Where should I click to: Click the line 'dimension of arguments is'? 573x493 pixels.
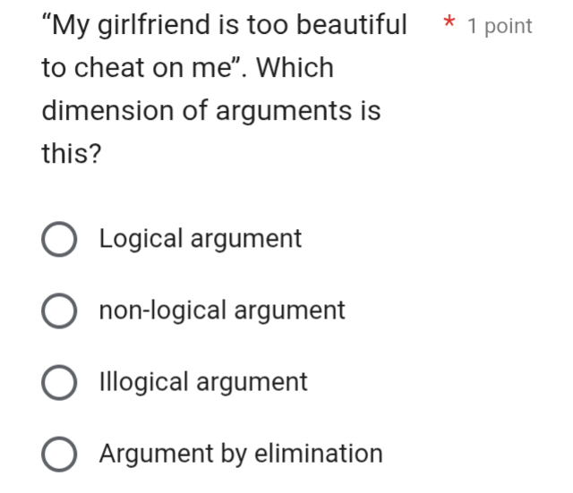pyautogui.click(x=211, y=111)
